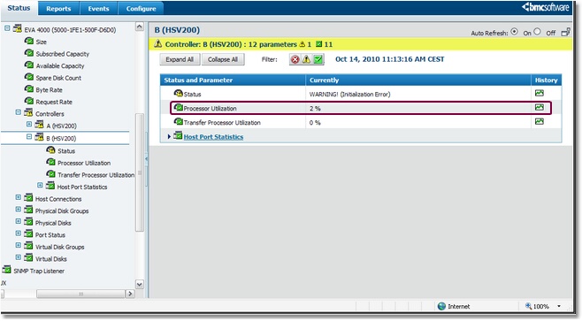Expand the Virtual Disk Groups node
The image size is (582, 321).
click(x=18, y=245)
